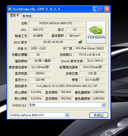Click the BIOS save chip icon
The height and width of the screenshot is (136, 128).
pos(80,42)
